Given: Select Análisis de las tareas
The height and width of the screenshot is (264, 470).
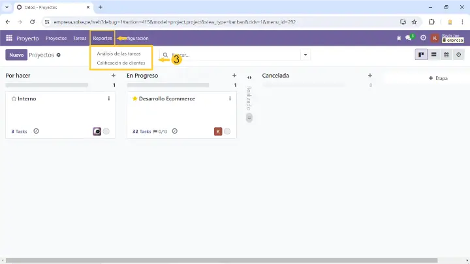Looking at the screenshot, I should (x=118, y=53).
